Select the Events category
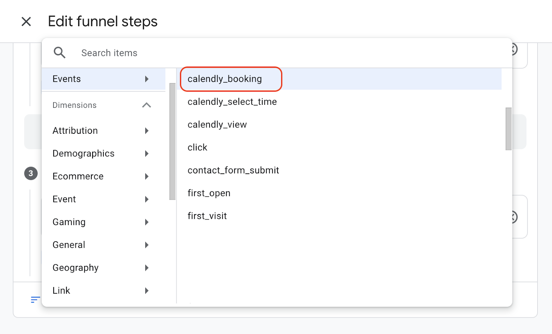Image resolution: width=552 pixels, height=334 pixels. (x=103, y=79)
